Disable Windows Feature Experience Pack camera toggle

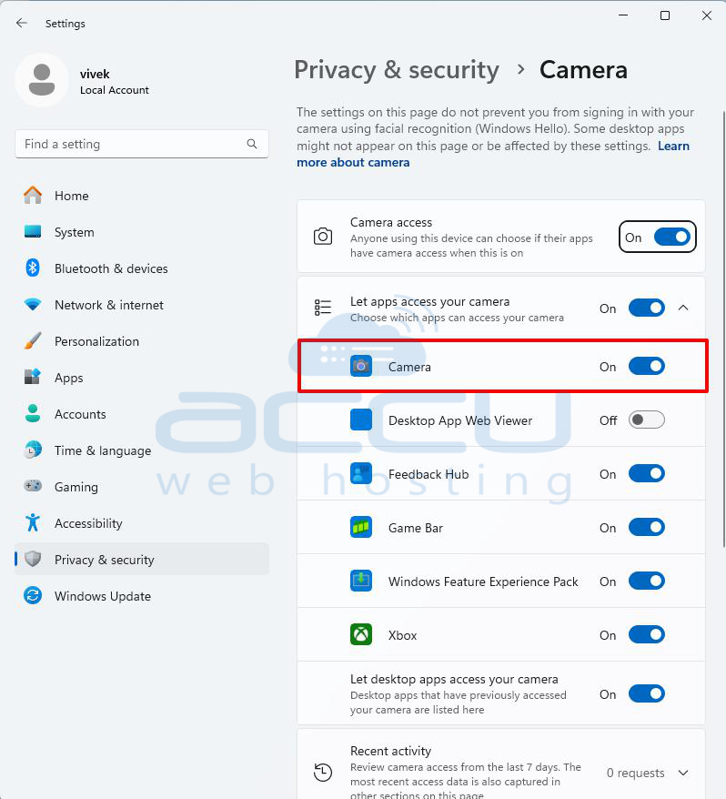click(646, 582)
